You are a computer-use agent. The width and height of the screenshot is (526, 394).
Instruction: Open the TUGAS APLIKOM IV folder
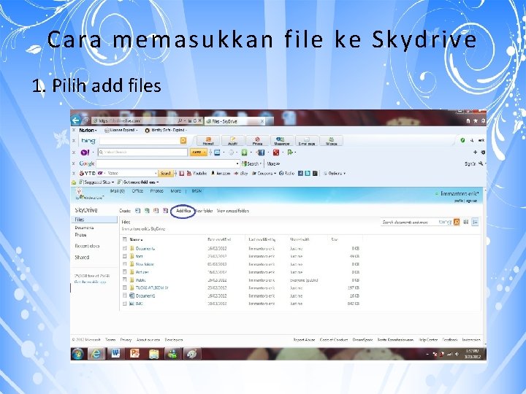point(152,287)
